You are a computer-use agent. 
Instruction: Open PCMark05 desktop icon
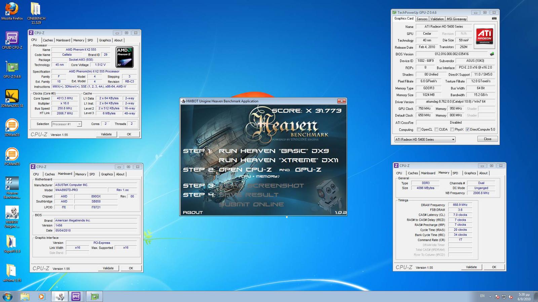tap(12, 157)
